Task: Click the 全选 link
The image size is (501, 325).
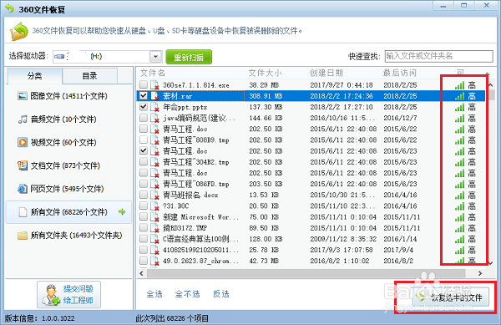Action: pos(154,294)
